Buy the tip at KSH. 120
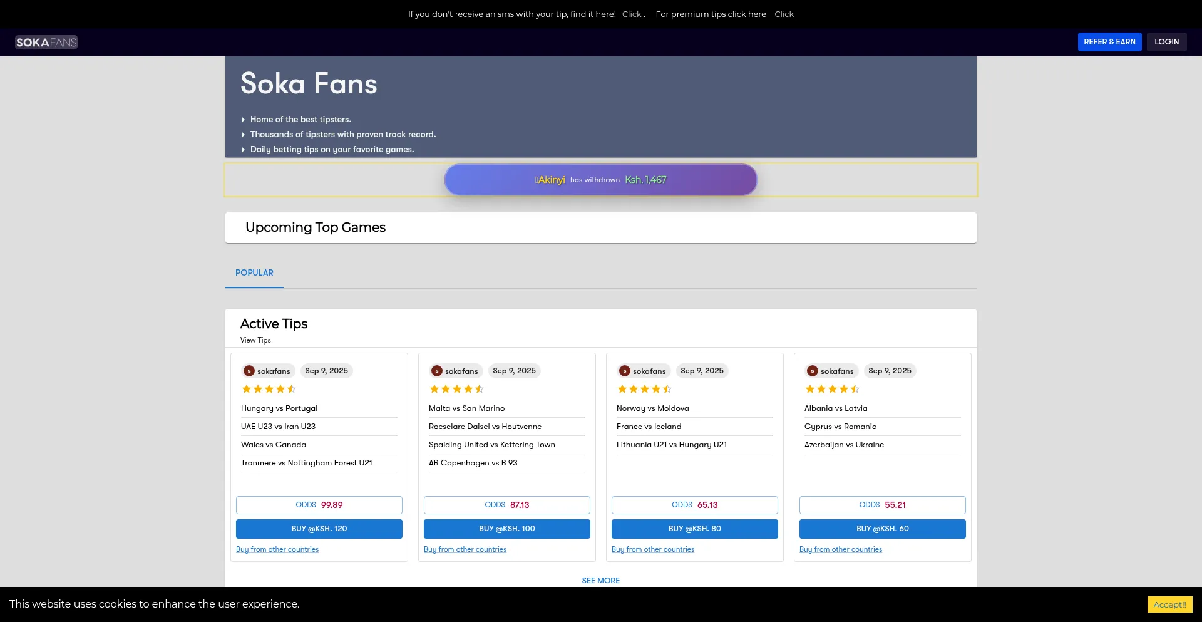This screenshot has width=1202, height=622. point(319,529)
